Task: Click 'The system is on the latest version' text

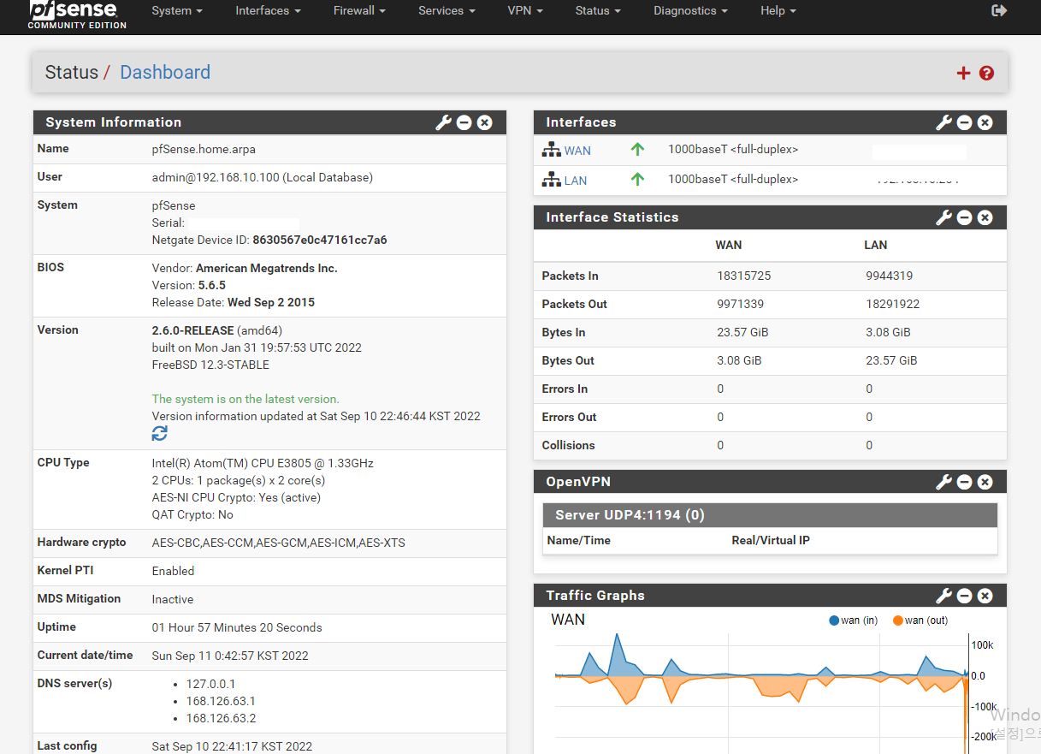Action: click(245, 399)
